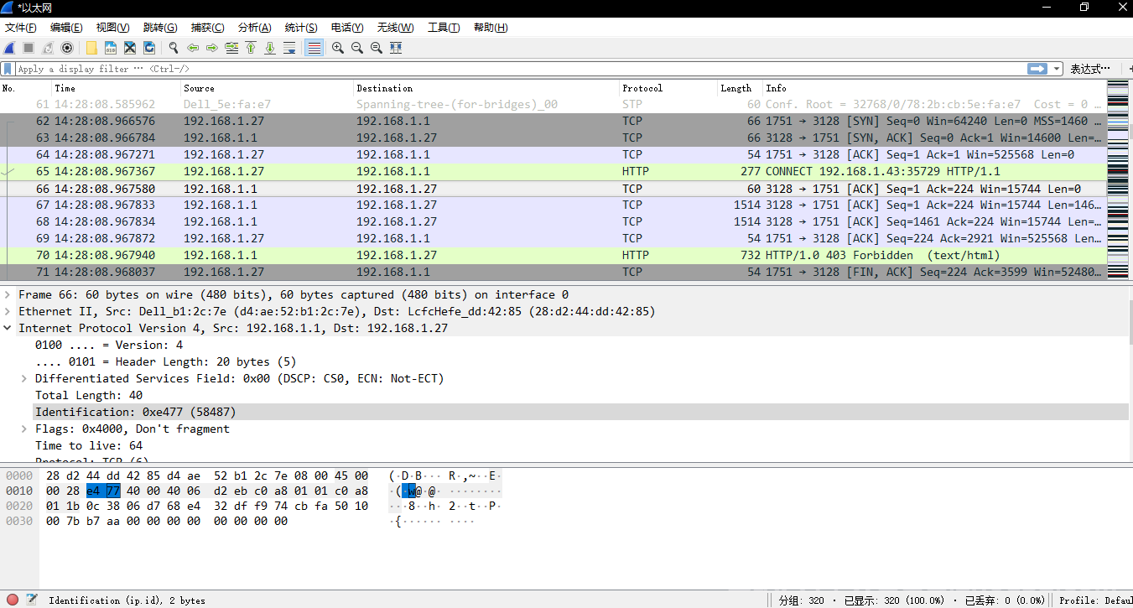Image resolution: width=1133 pixels, height=608 pixels.
Task: Select the Identification: 0xe477 field
Action: click(x=580, y=412)
